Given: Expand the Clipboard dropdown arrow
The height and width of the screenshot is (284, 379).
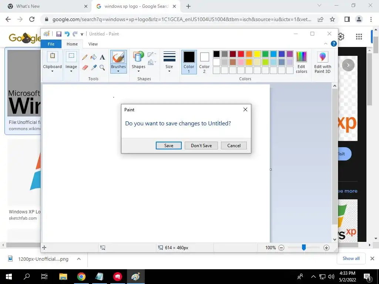Looking at the screenshot, I should (52, 71).
